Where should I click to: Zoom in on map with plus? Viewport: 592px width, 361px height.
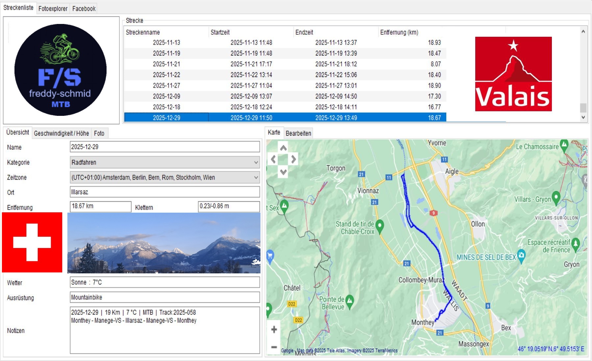[274, 329]
